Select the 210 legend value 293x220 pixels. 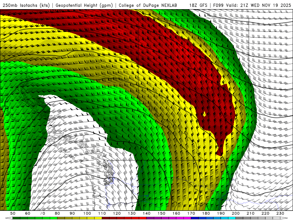[251, 213]
